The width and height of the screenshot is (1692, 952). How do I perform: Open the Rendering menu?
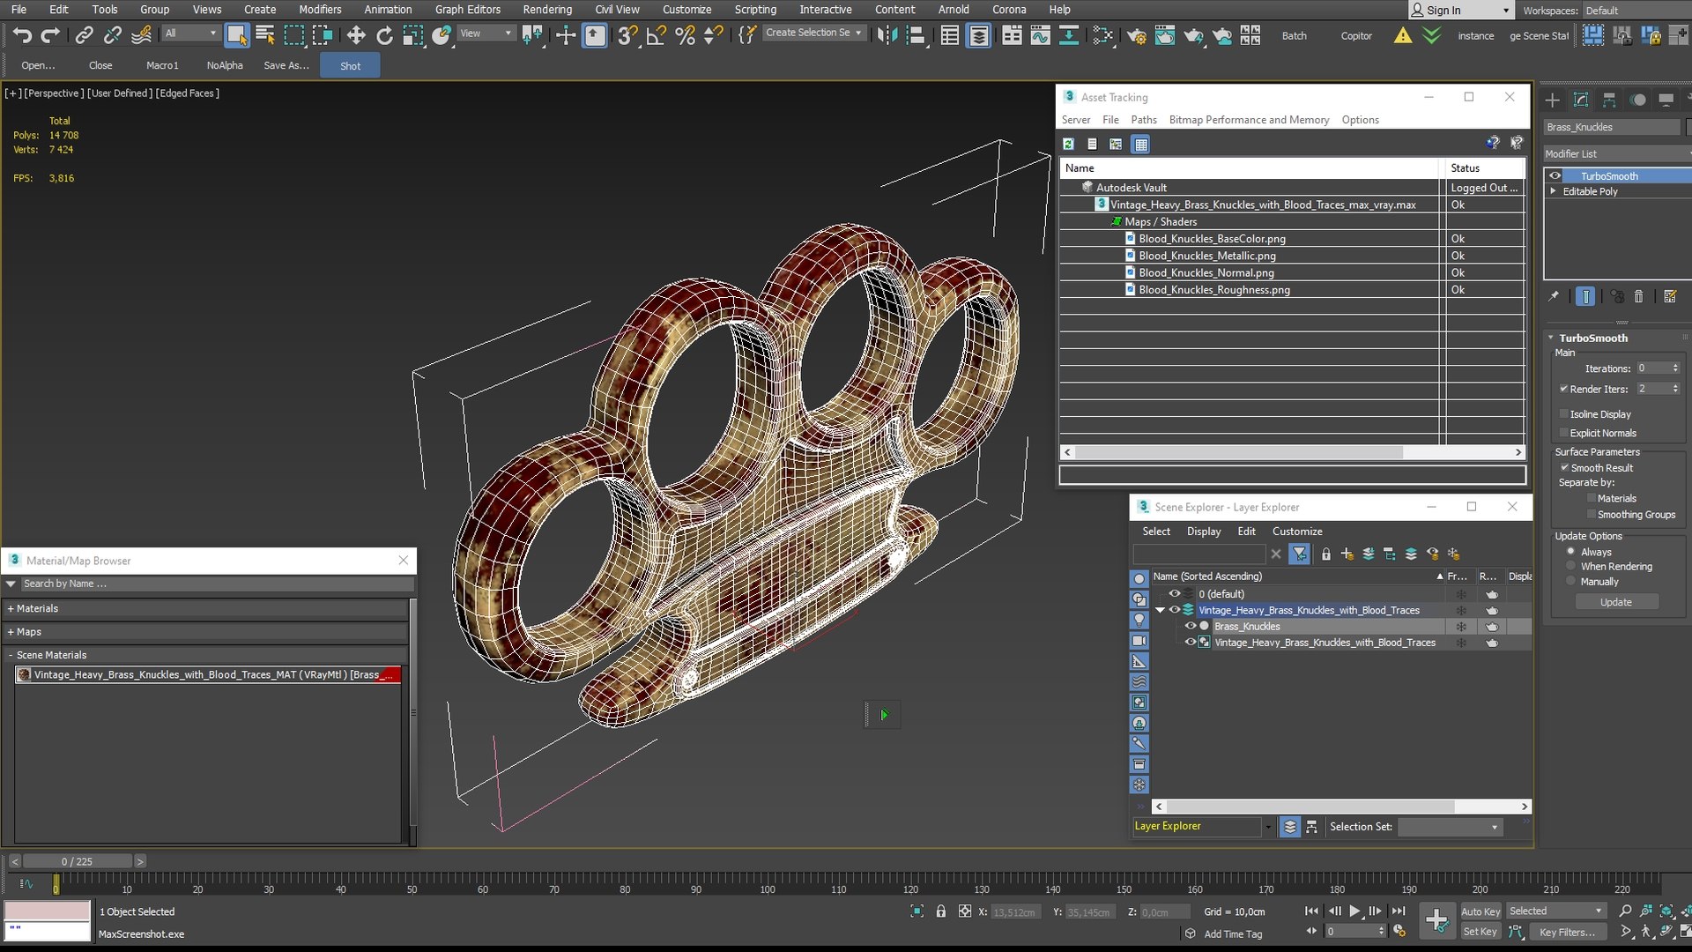click(x=546, y=10)
